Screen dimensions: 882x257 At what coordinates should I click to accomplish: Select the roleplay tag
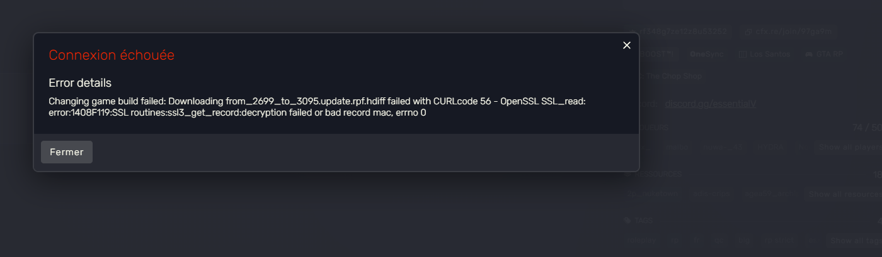[x=641, y=241]
